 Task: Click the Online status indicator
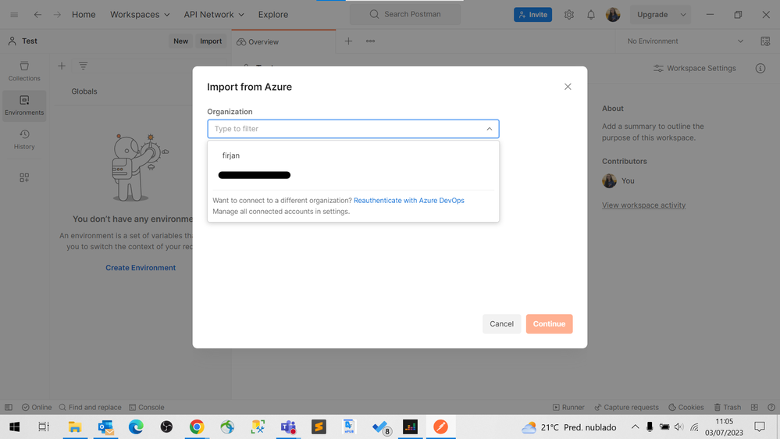tap(37, 407)
